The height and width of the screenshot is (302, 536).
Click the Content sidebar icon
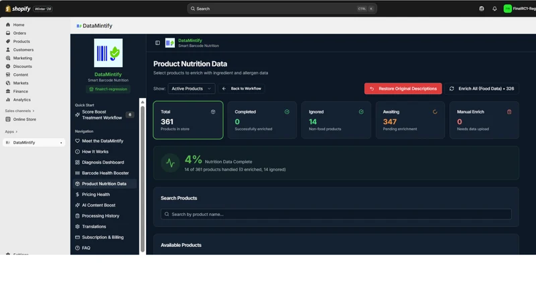(8, 74)
